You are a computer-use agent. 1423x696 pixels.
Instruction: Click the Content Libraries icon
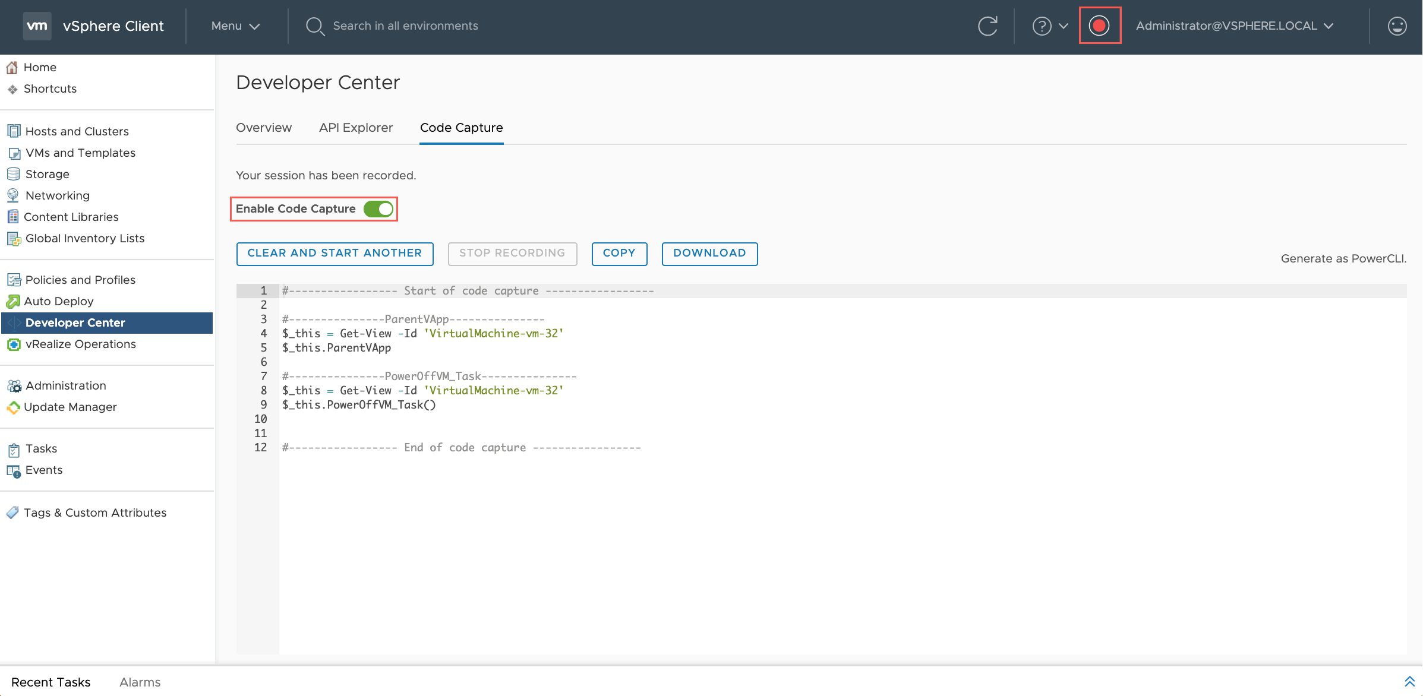pos(14,217)
